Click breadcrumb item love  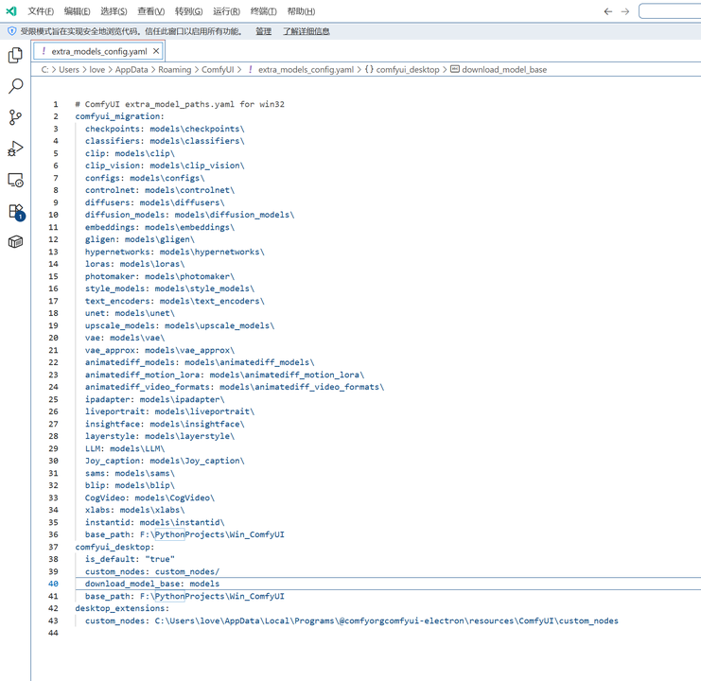pyautogui.click(x=97, y=70)
